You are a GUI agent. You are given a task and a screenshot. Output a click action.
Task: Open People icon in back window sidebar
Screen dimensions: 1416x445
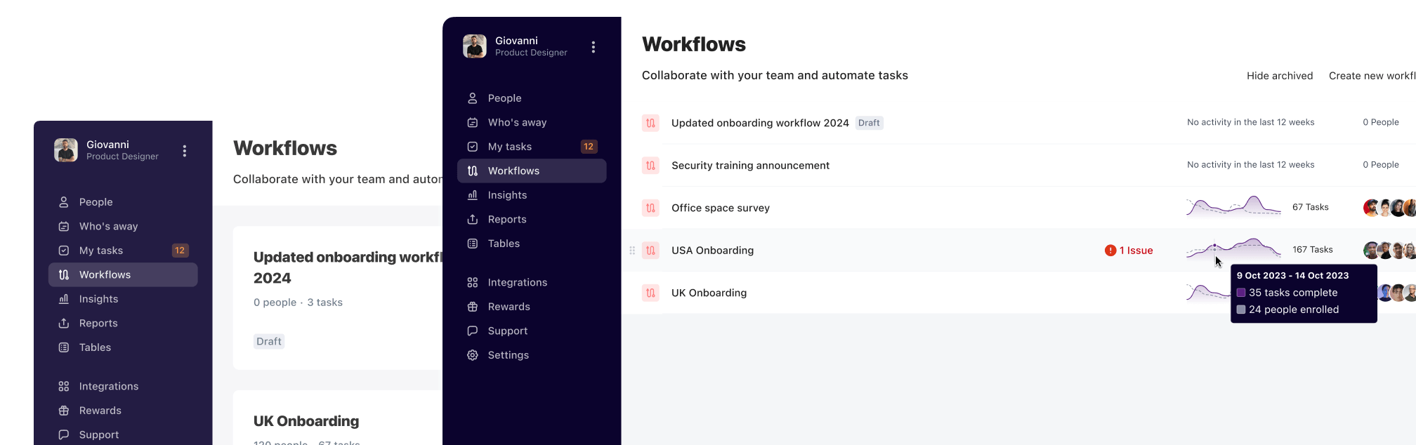click(64, 202)
